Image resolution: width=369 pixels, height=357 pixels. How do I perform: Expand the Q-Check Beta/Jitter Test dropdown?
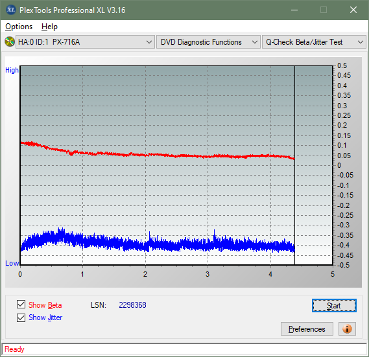(314, 42)
